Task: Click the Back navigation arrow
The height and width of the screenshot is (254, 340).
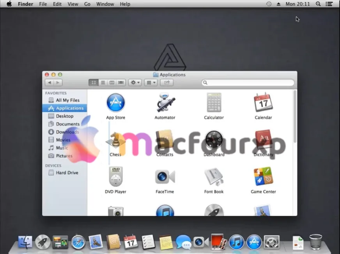Action: click(50, 83)
